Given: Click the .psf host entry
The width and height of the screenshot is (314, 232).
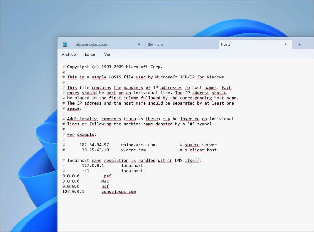Looking at the screenshot, I should coord(106,176).
